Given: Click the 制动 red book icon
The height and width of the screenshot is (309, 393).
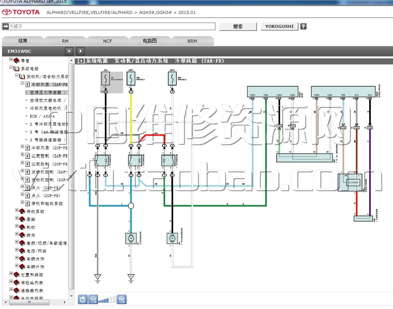Looking at the screenshot, I should 22,227.
